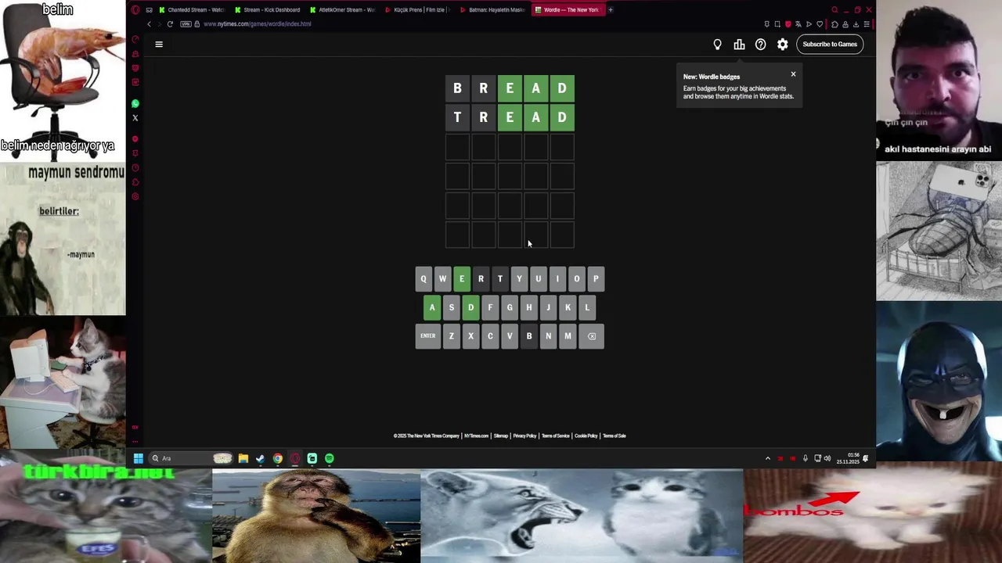This screenshot has height=563, width=1002.
Task: Toggle the VPN badge in address bar
Action: click(x=186, y=24)
